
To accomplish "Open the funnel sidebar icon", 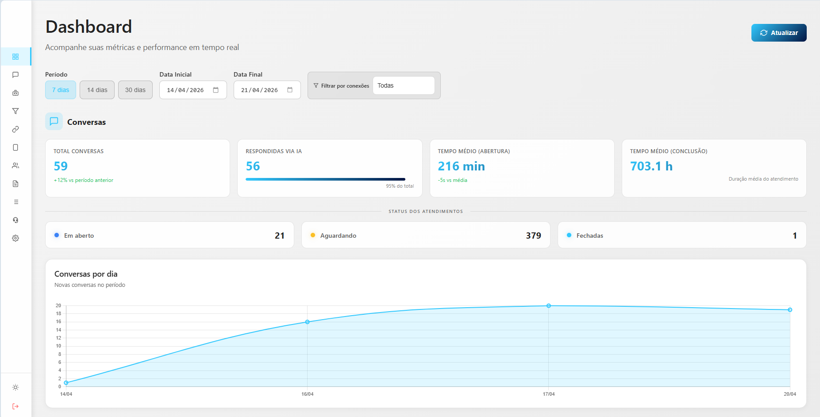I will pyautogui.click(x=15, y=111).
